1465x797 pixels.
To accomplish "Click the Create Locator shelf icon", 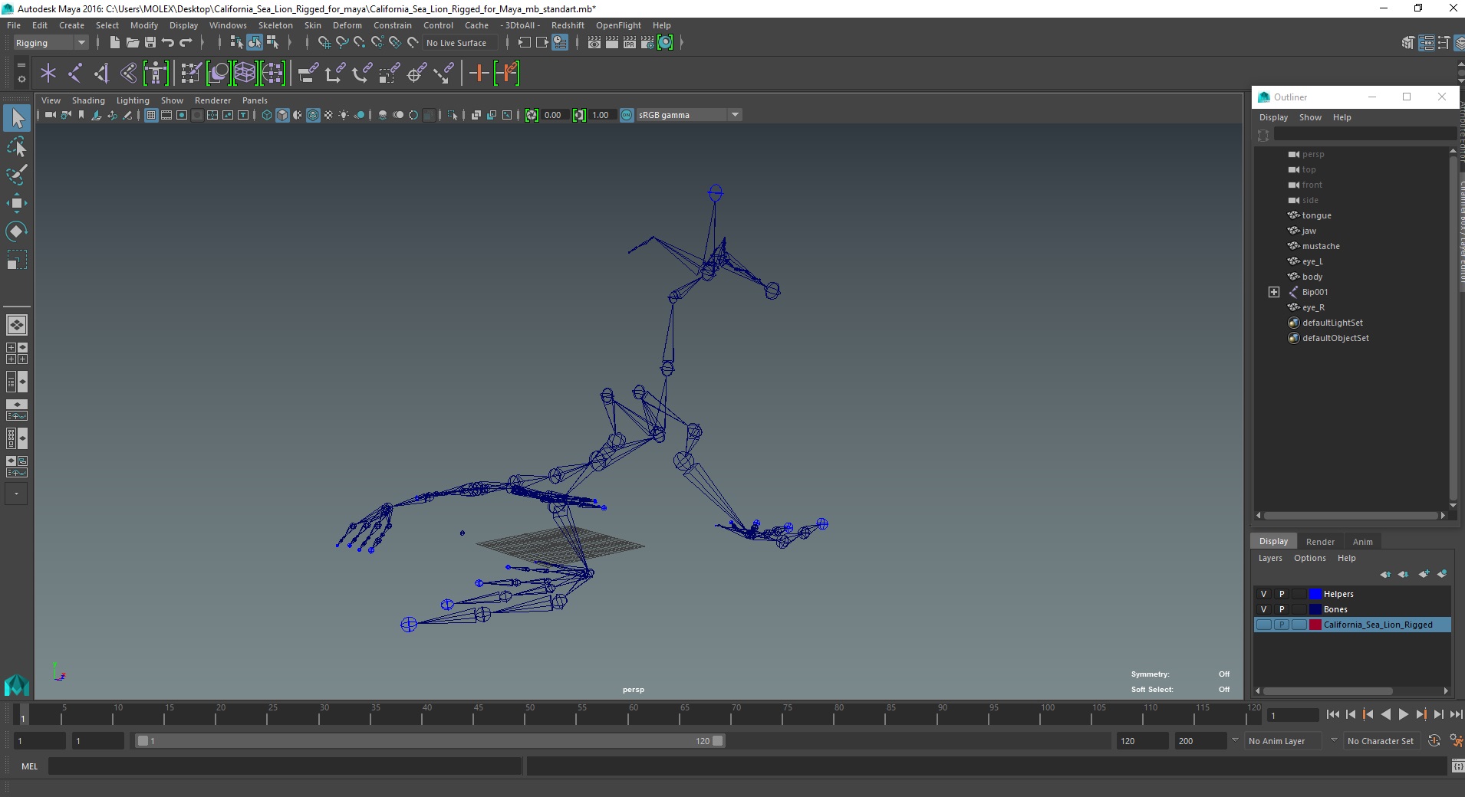I will [48, 74].
